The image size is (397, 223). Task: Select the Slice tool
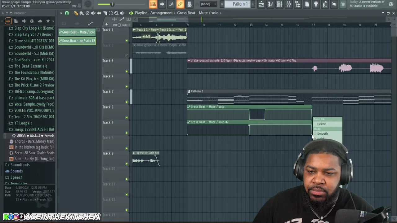tap(105, 13)
